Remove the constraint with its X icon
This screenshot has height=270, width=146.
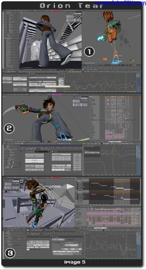(x=80, y=242)
